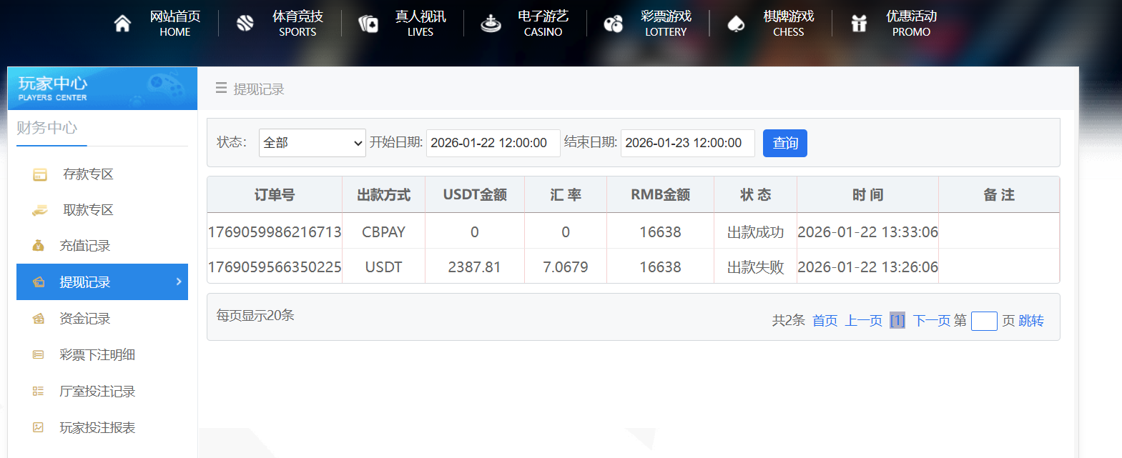Click the playing cards Lives icon
The image size is (1122, 458).
pos(368,24)
